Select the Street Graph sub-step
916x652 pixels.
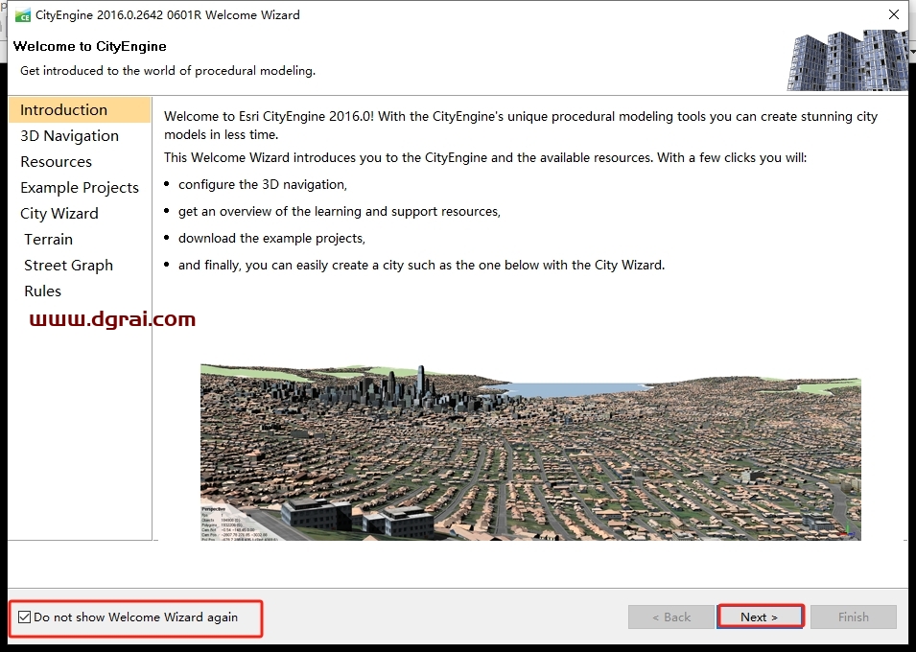click(x=68, y=266)
